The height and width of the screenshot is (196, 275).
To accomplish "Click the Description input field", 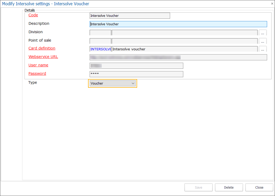I will (x=178, y=24).
